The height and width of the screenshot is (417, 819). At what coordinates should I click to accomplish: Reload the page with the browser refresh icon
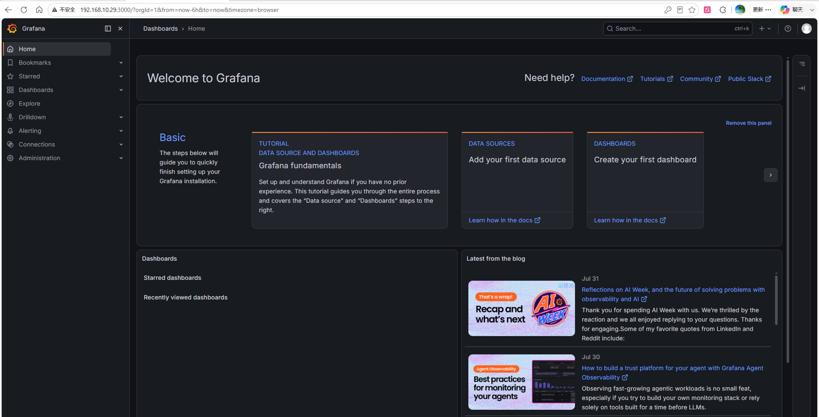pyautogui.click(x=24, y=10)
